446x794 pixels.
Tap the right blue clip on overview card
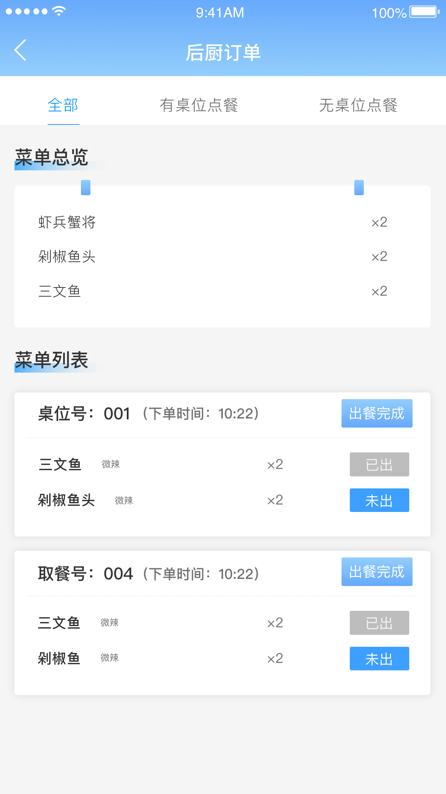coord(359,187)
